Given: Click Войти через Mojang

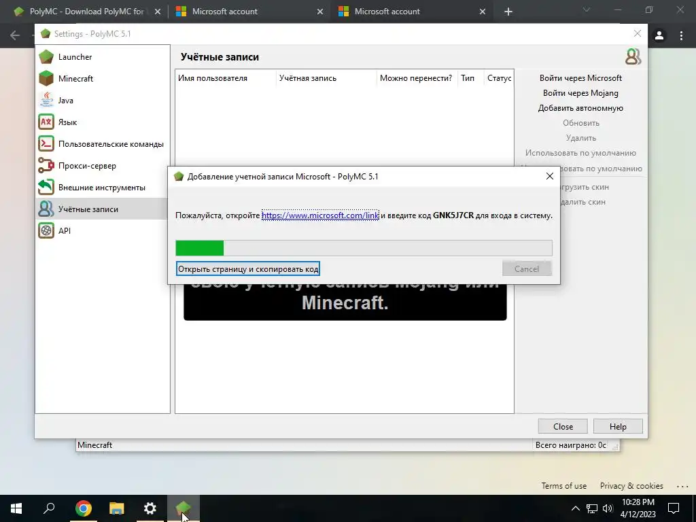Looking at the screenshot, I should 580,92.
